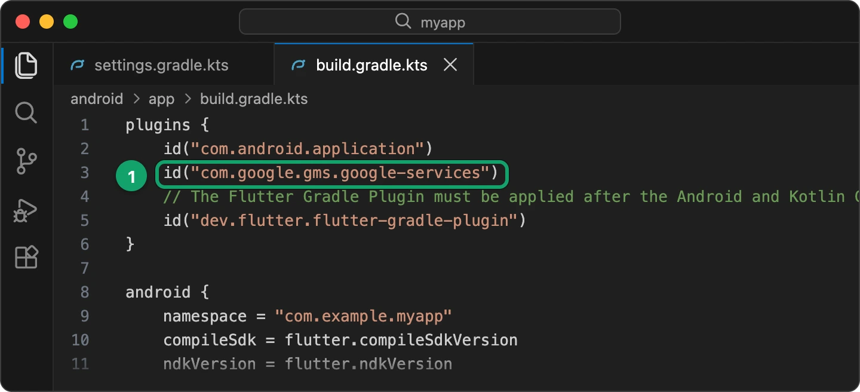Click the "com.android.application" string
Viewport: 860px width, 392px height.
click(x=307, y=149)
